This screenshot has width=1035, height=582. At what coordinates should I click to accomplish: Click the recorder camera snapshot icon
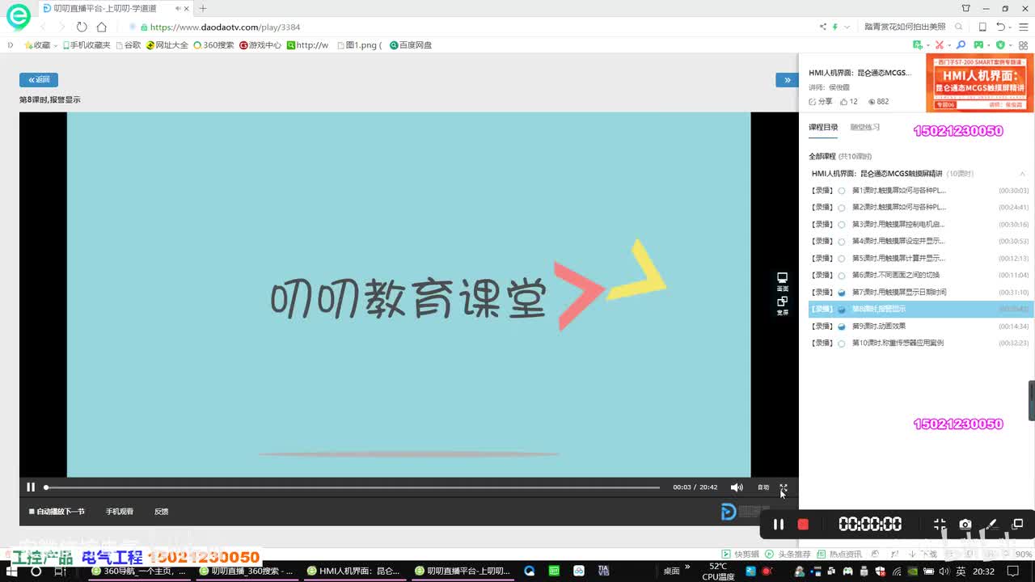point(965,525)
